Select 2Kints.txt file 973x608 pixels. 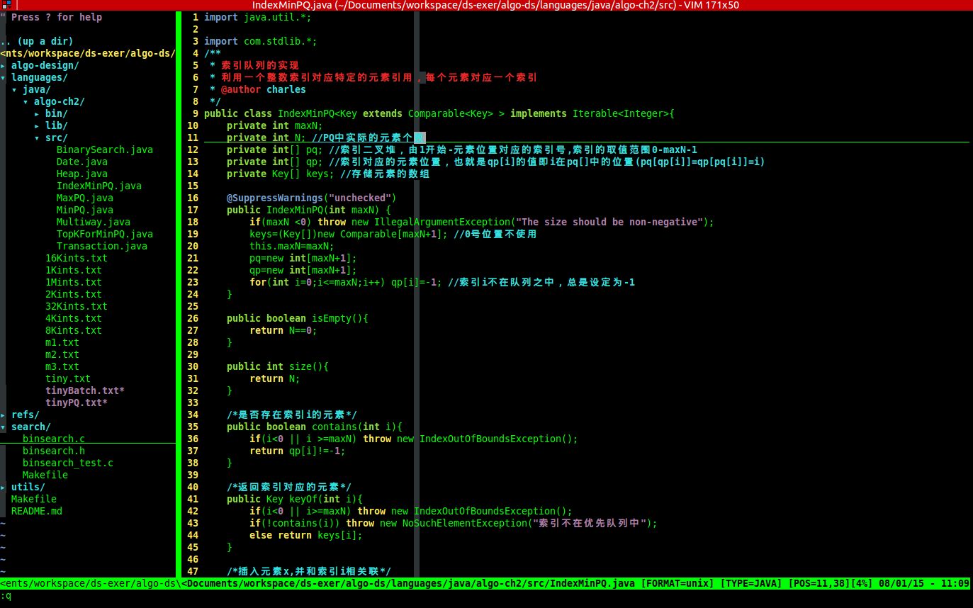[73, 295]
